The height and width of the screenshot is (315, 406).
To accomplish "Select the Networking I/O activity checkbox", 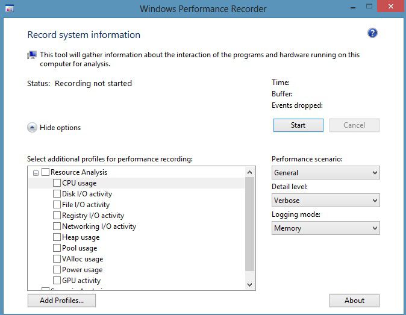I will coord(57,226).
